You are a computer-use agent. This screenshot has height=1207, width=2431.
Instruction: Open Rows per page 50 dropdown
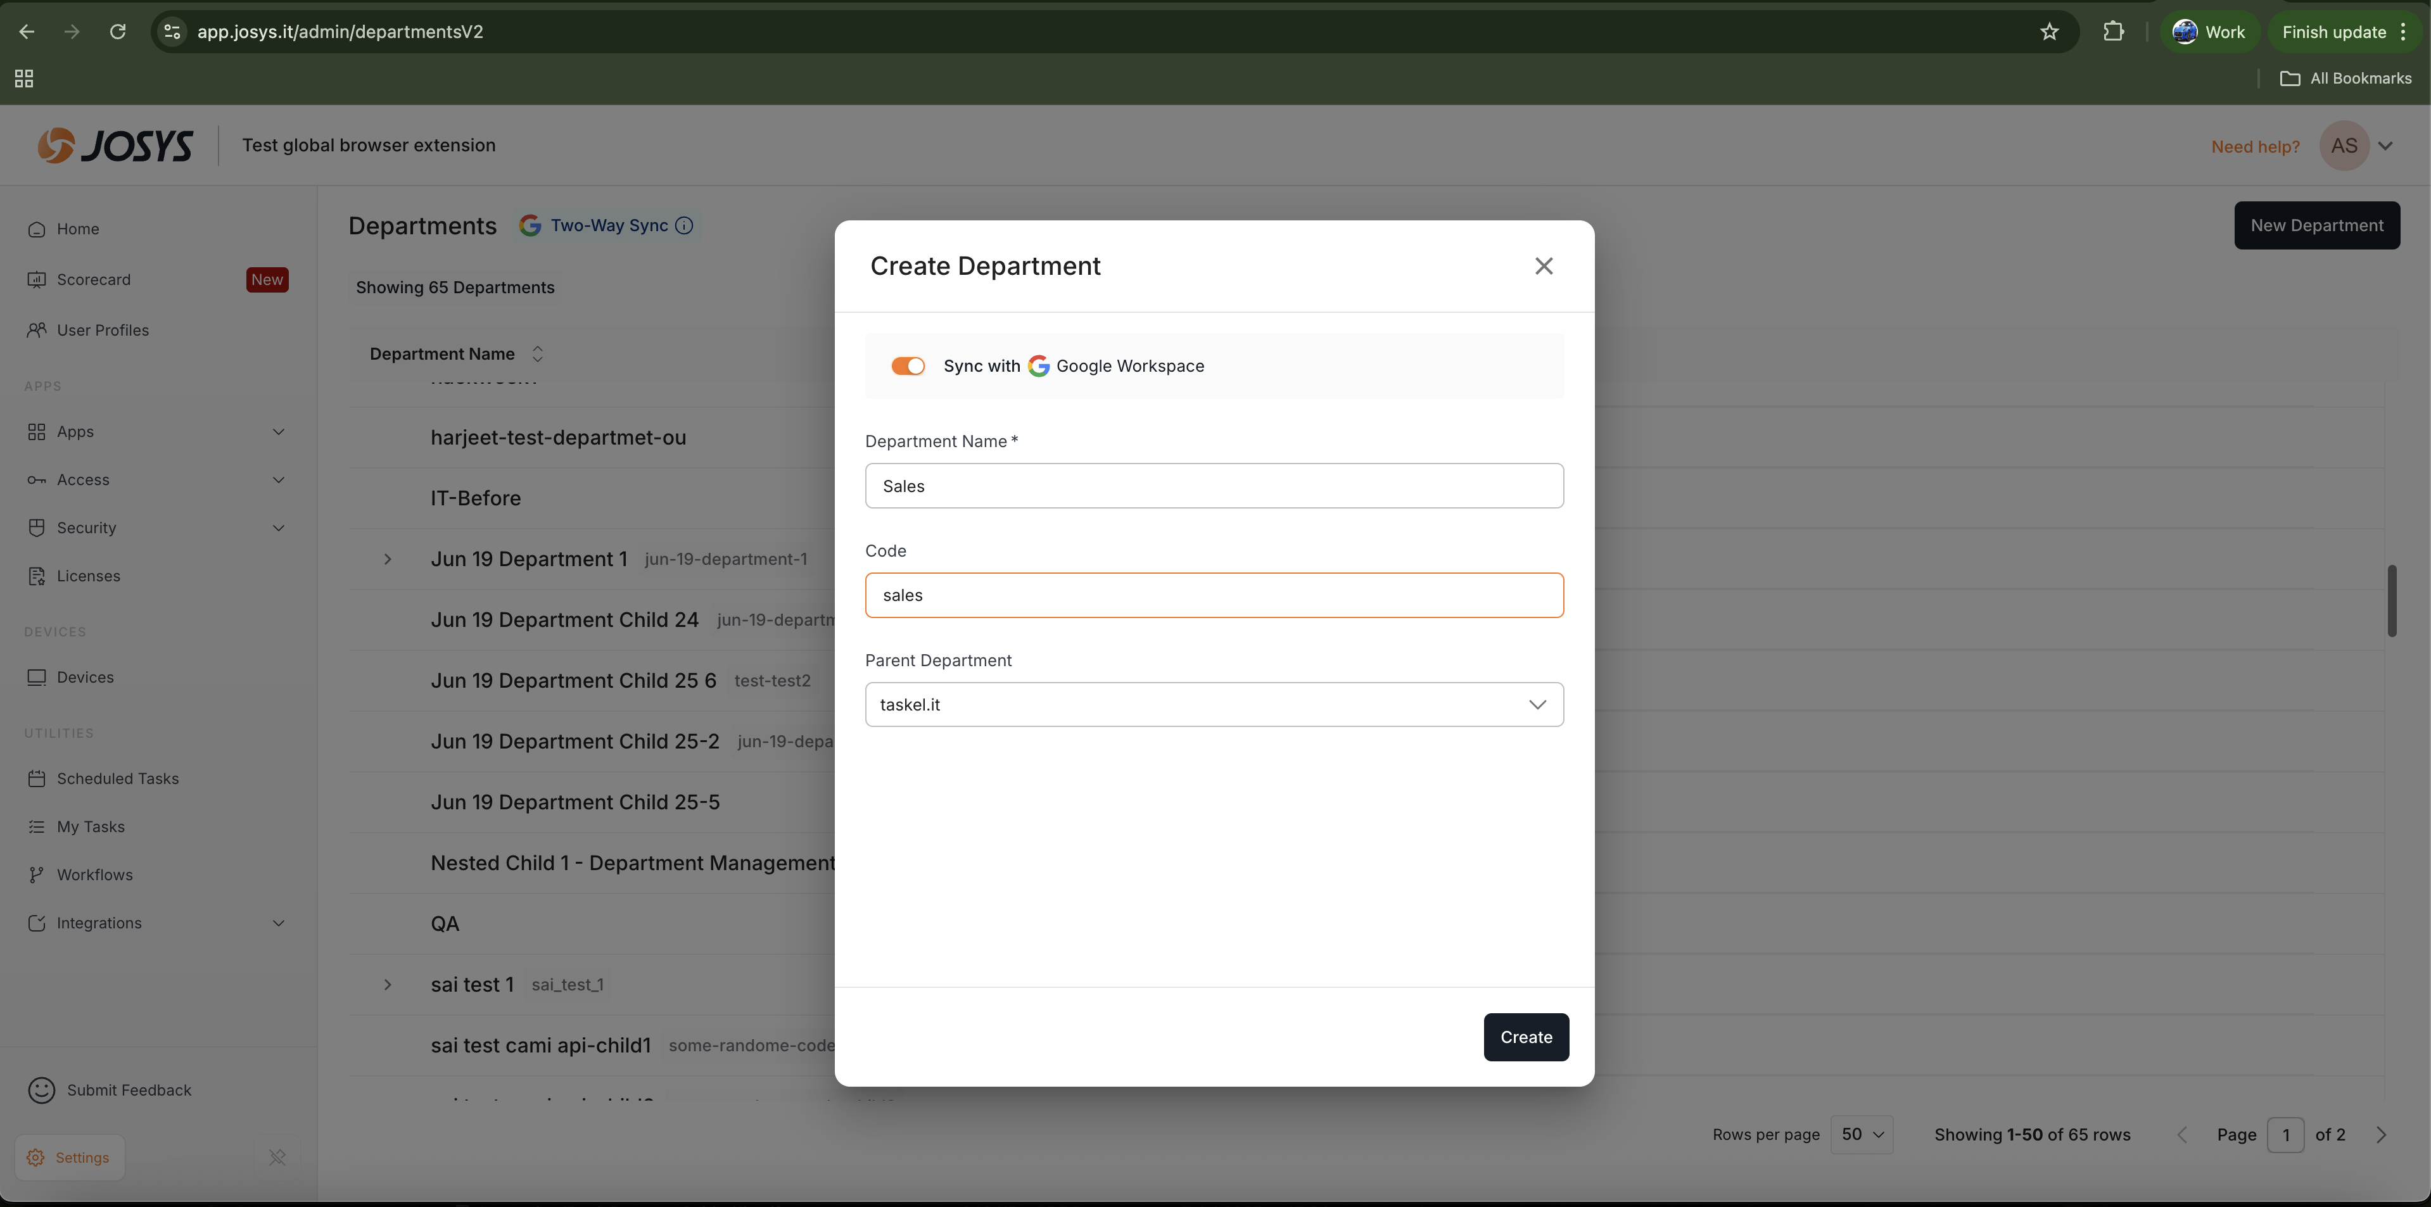1861,1134
